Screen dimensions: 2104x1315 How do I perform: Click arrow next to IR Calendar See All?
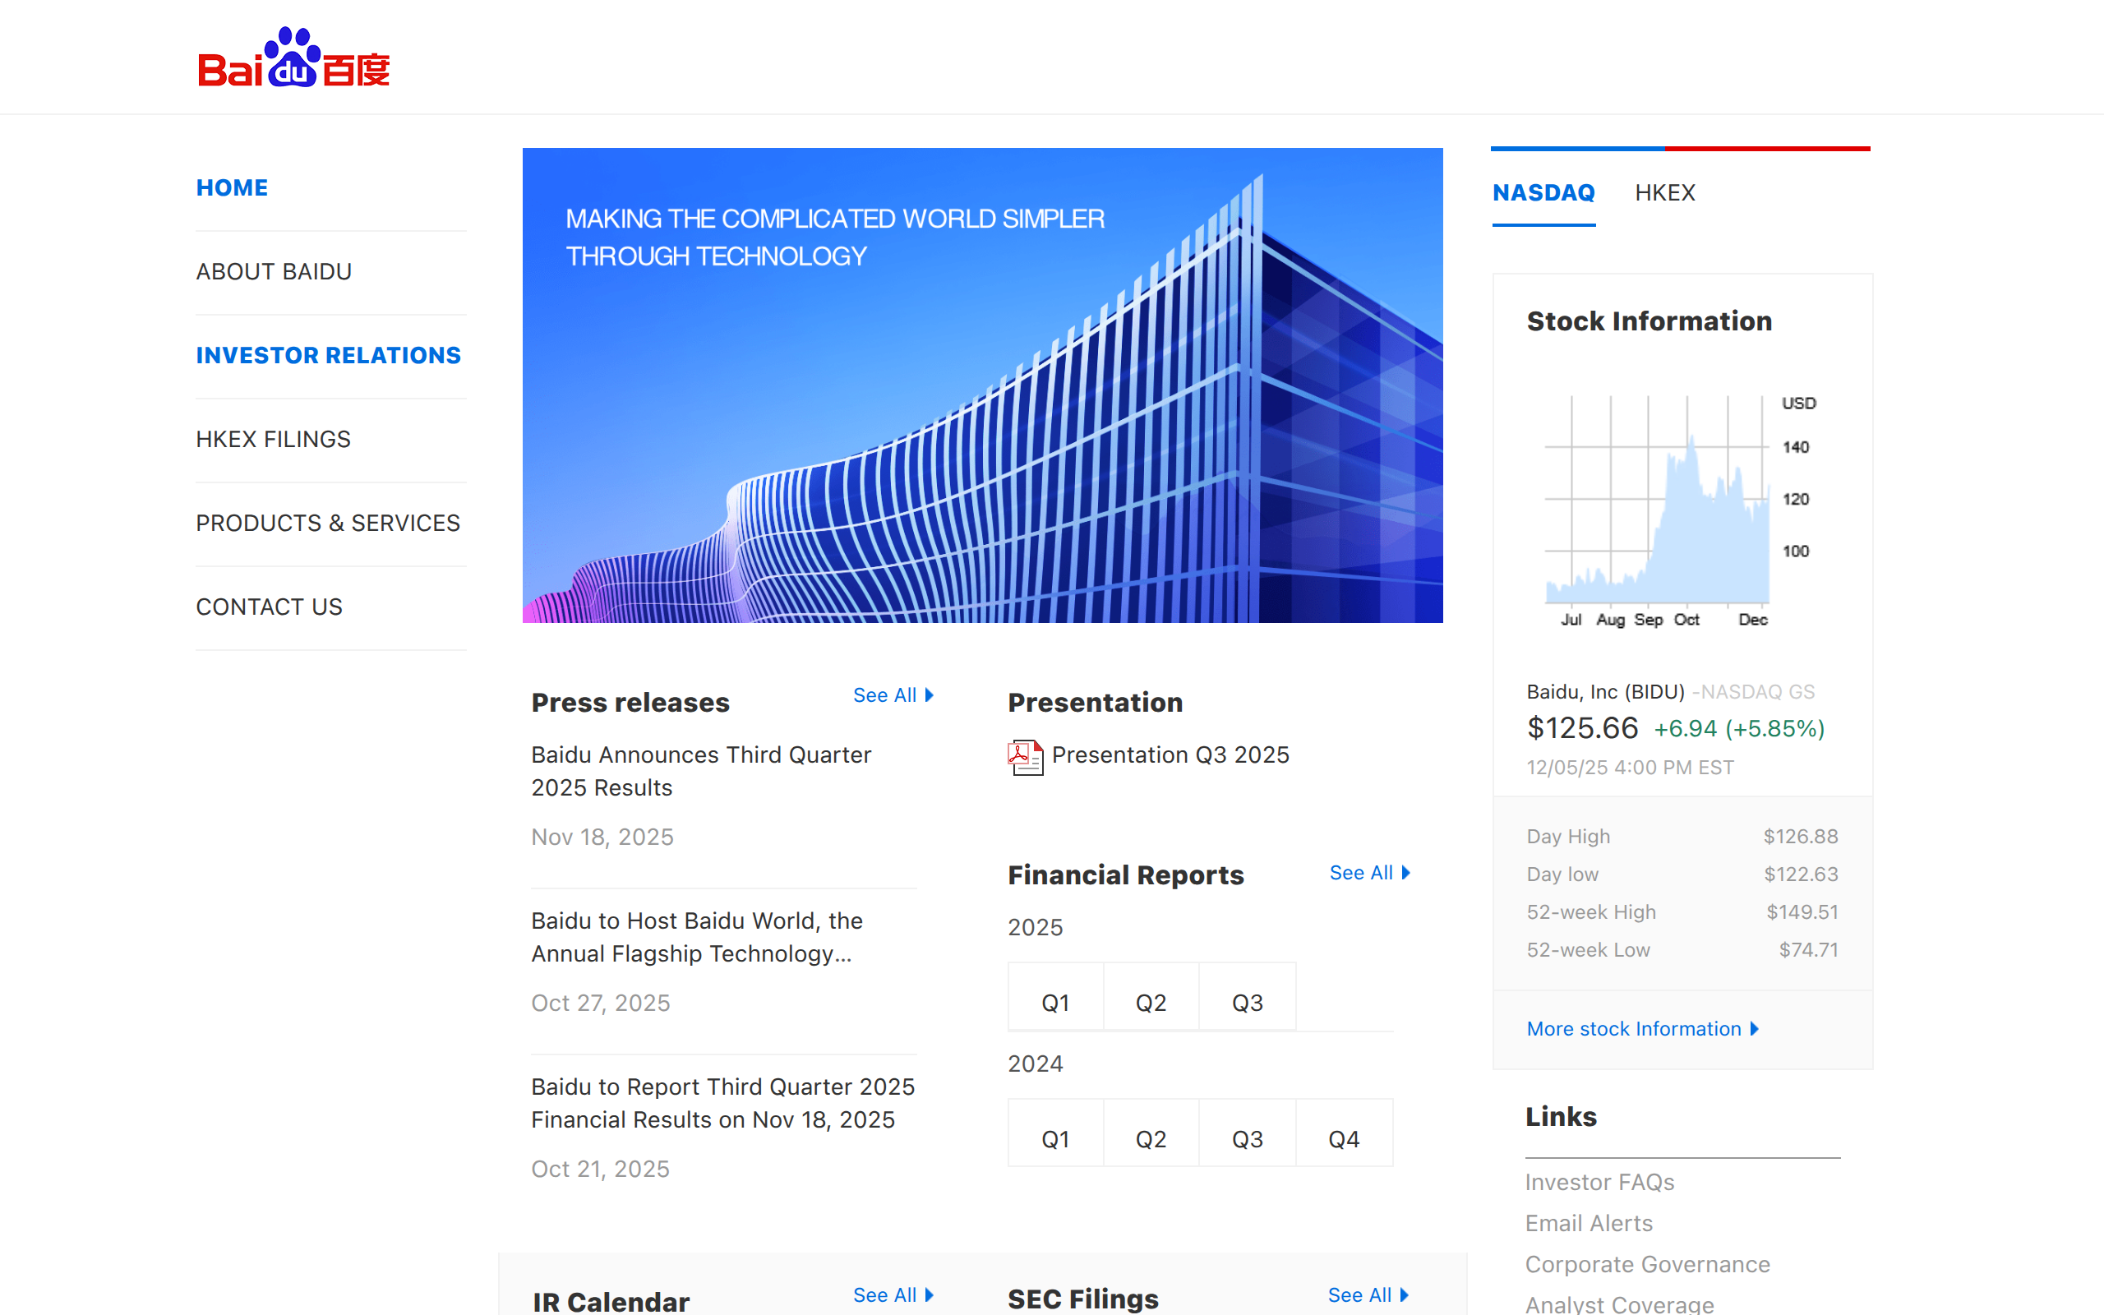pos(930,1295)
